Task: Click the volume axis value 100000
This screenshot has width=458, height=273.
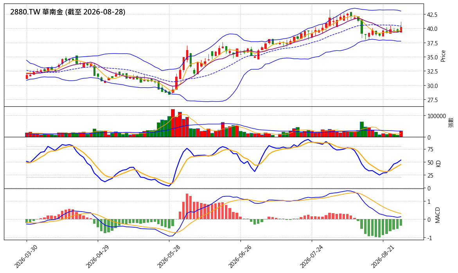Action: coord(436,116)
